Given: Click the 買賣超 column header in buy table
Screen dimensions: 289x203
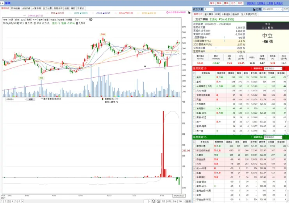Looking at the screenshot, I should [231, 73].
